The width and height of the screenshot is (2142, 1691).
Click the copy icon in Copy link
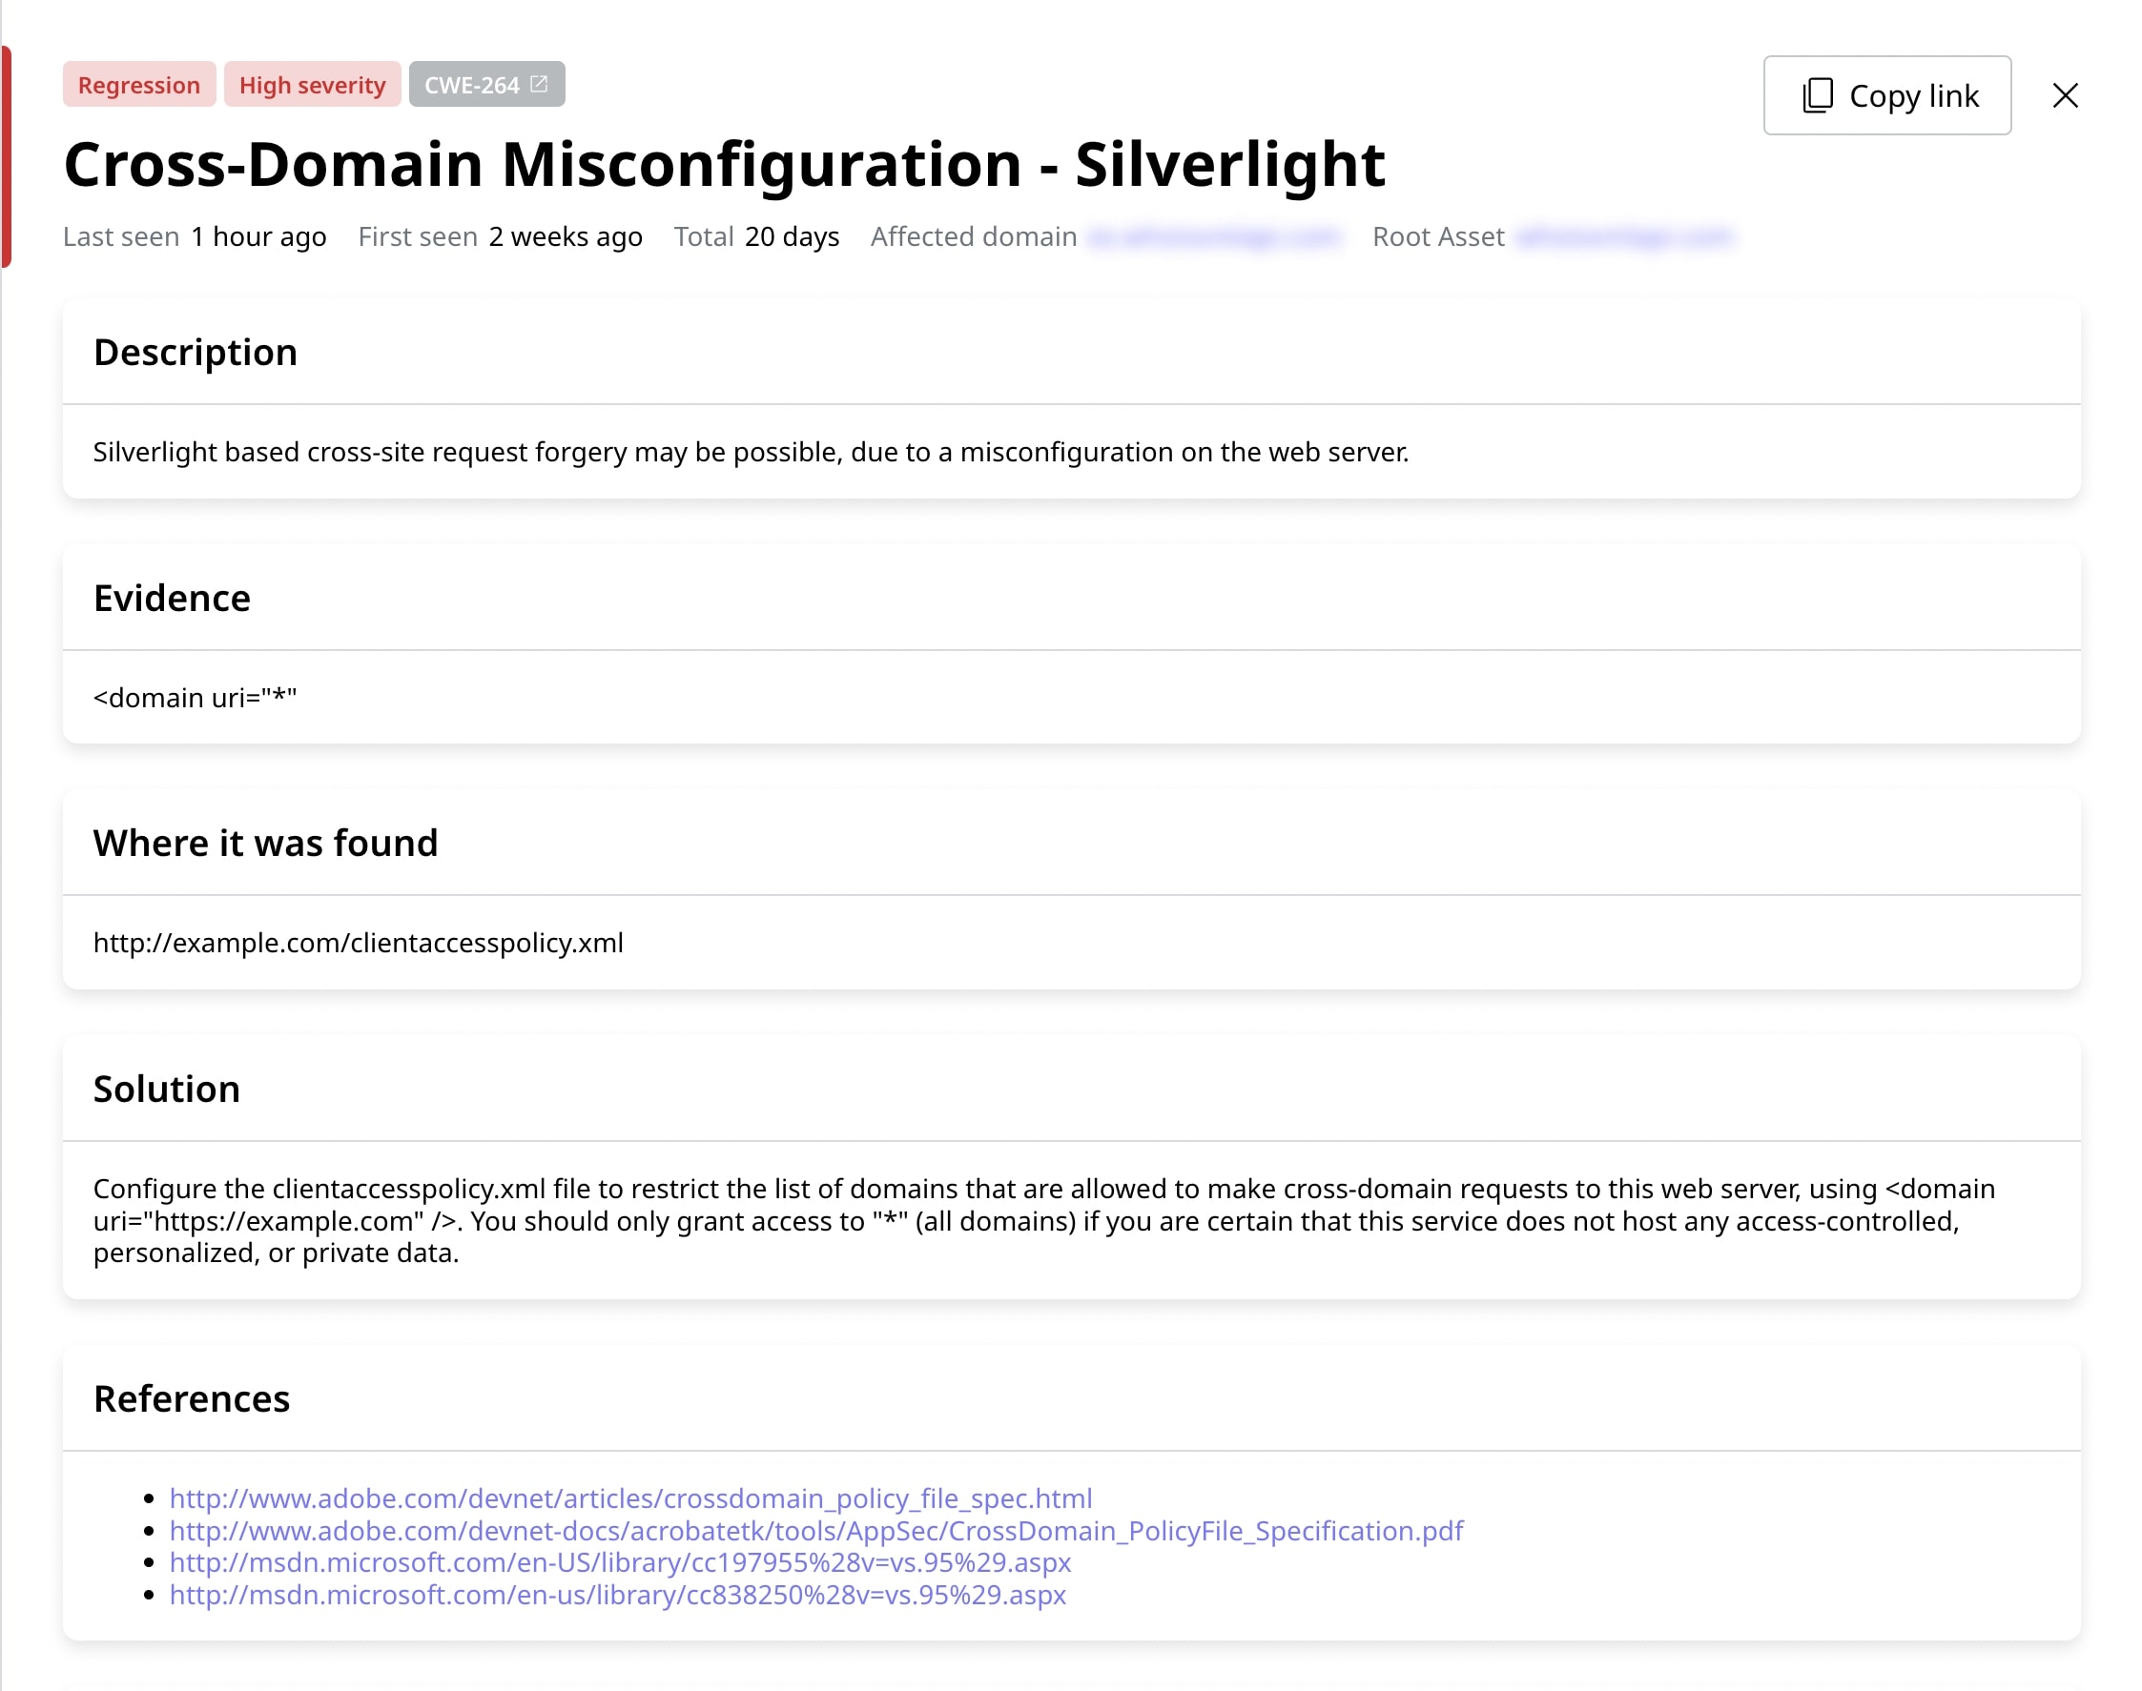(x=1817, y=95)
